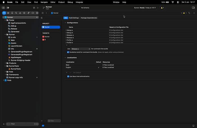197x128 pixels.
Task: Click the yellow warning issue count badge
Action: [162, 8]
